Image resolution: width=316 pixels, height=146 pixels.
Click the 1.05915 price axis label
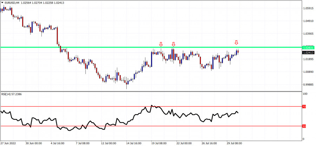(x=308, y=8)
